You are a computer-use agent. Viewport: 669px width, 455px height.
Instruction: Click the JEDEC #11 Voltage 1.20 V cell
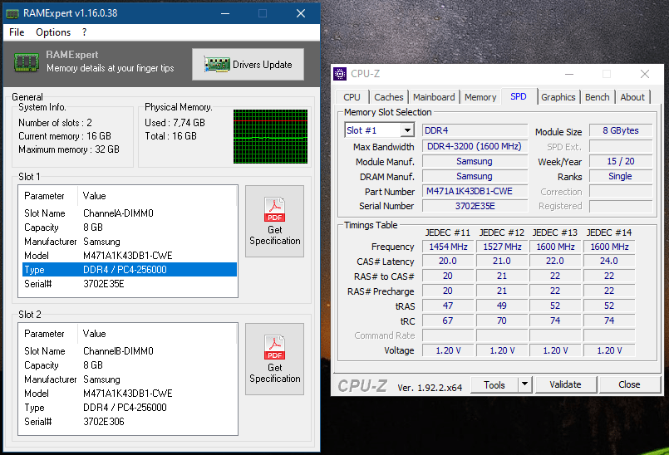tap(448, 350)
